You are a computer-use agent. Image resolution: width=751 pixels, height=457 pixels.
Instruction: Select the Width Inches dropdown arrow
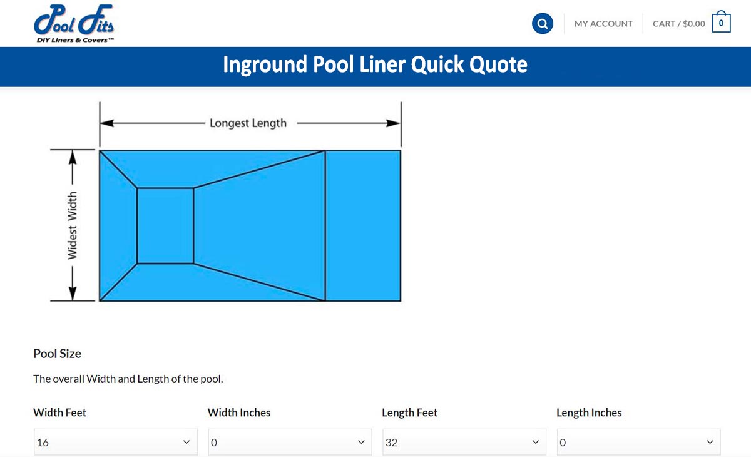tap(362, 441)
